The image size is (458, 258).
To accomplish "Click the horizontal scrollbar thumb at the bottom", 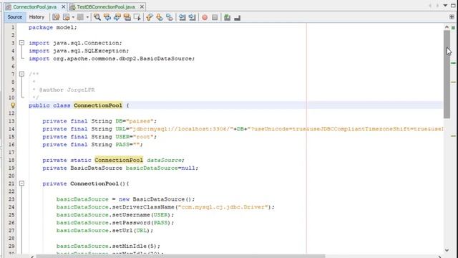I will pos(180,257).
